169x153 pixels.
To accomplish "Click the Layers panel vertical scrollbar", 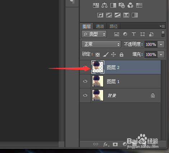I will point(163,100).
